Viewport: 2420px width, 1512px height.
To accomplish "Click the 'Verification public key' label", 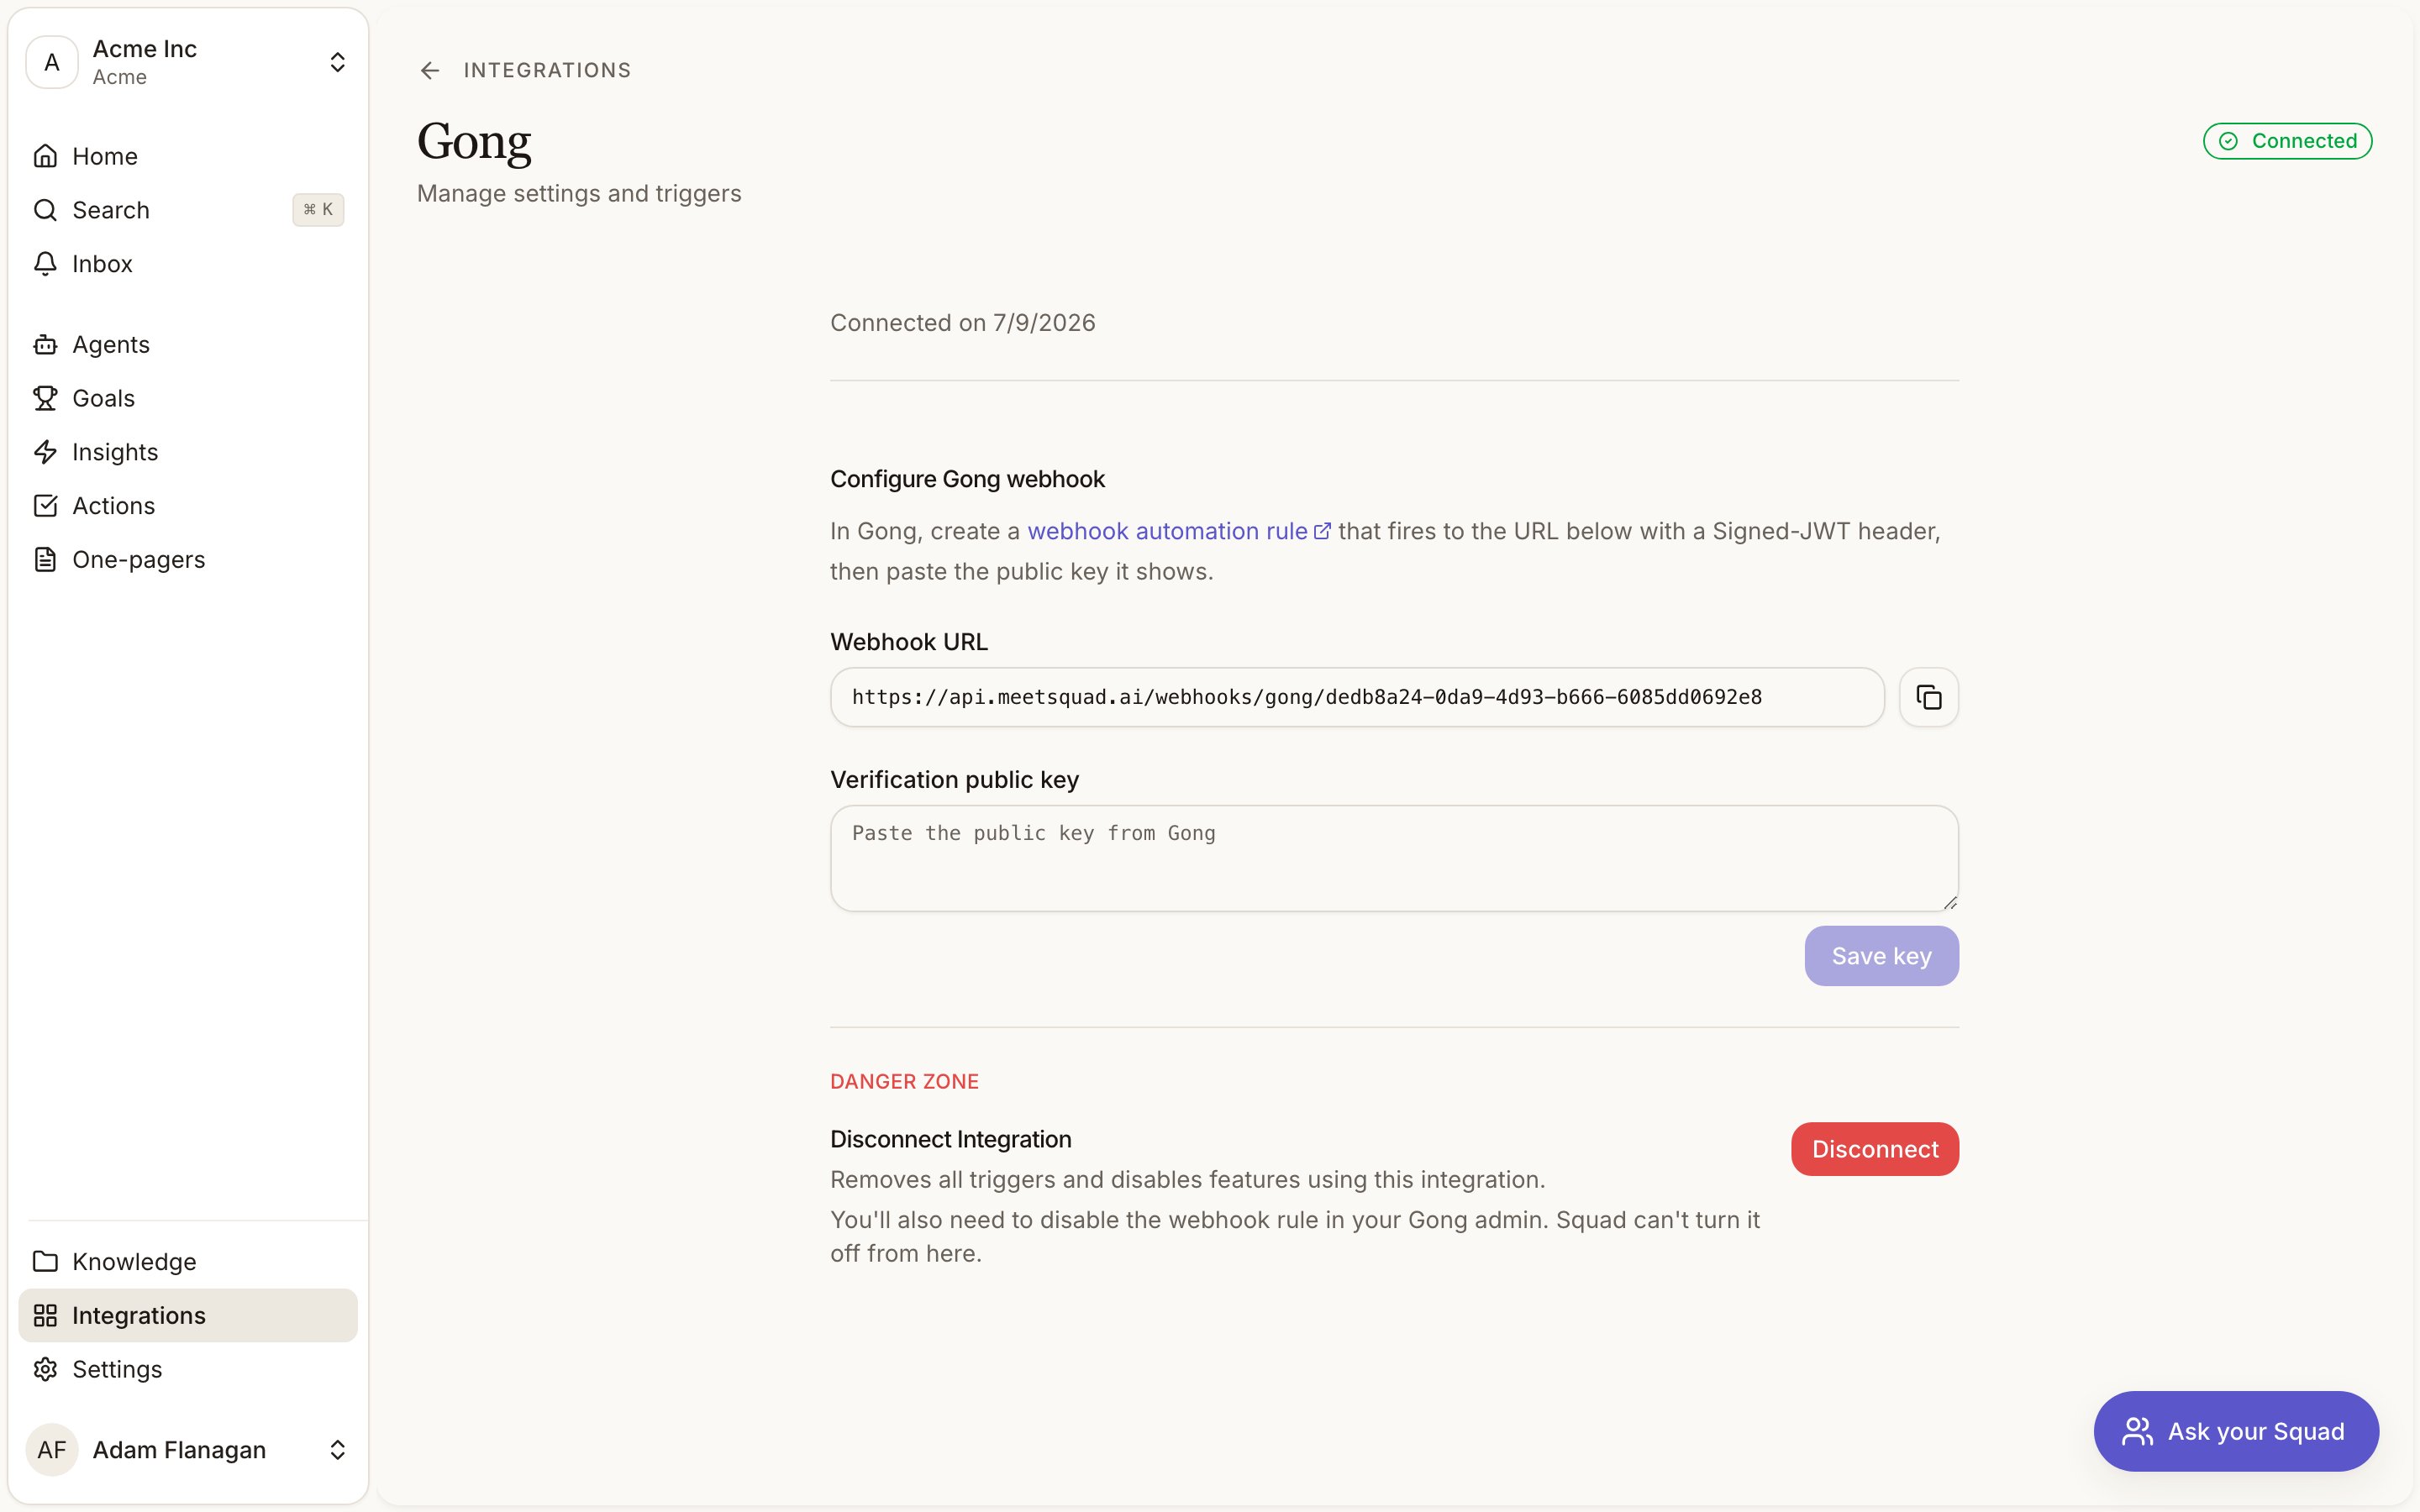I will click(x=954, y=780).
